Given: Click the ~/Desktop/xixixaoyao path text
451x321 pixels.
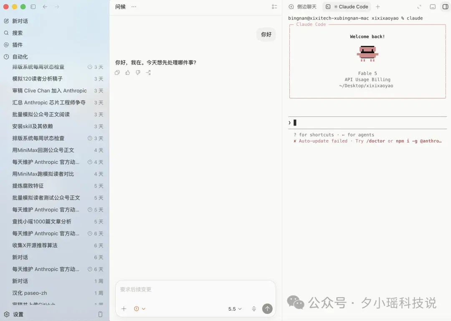Looking at the screenshot, I should tap(366, 86).
